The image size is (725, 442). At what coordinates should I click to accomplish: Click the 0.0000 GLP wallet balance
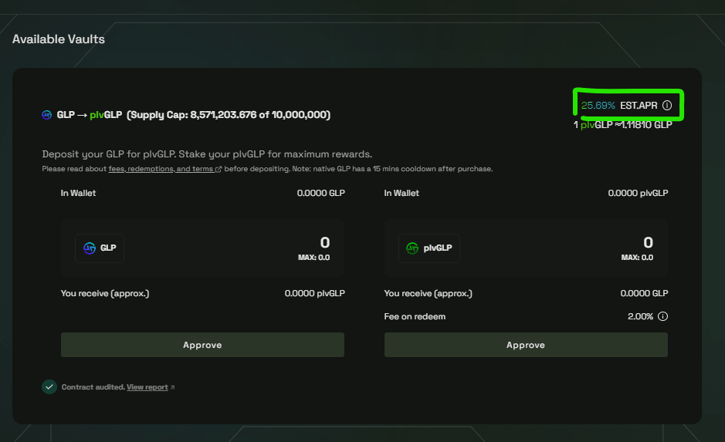coord(320,193)
